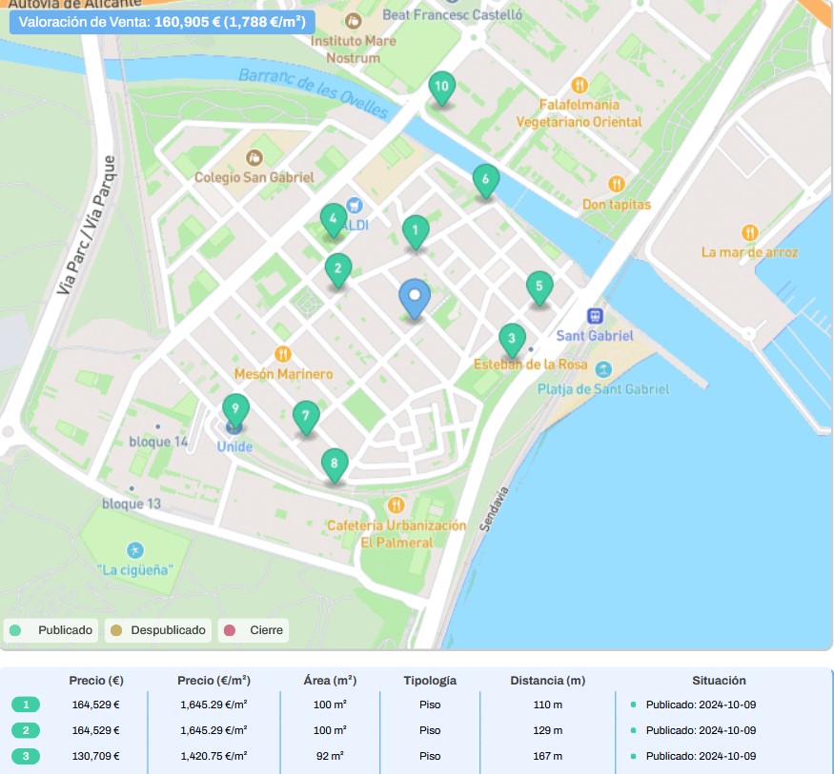The image size is (834, 774).
Task: Select row 1 badge in the table
Action: pos(26,705)
